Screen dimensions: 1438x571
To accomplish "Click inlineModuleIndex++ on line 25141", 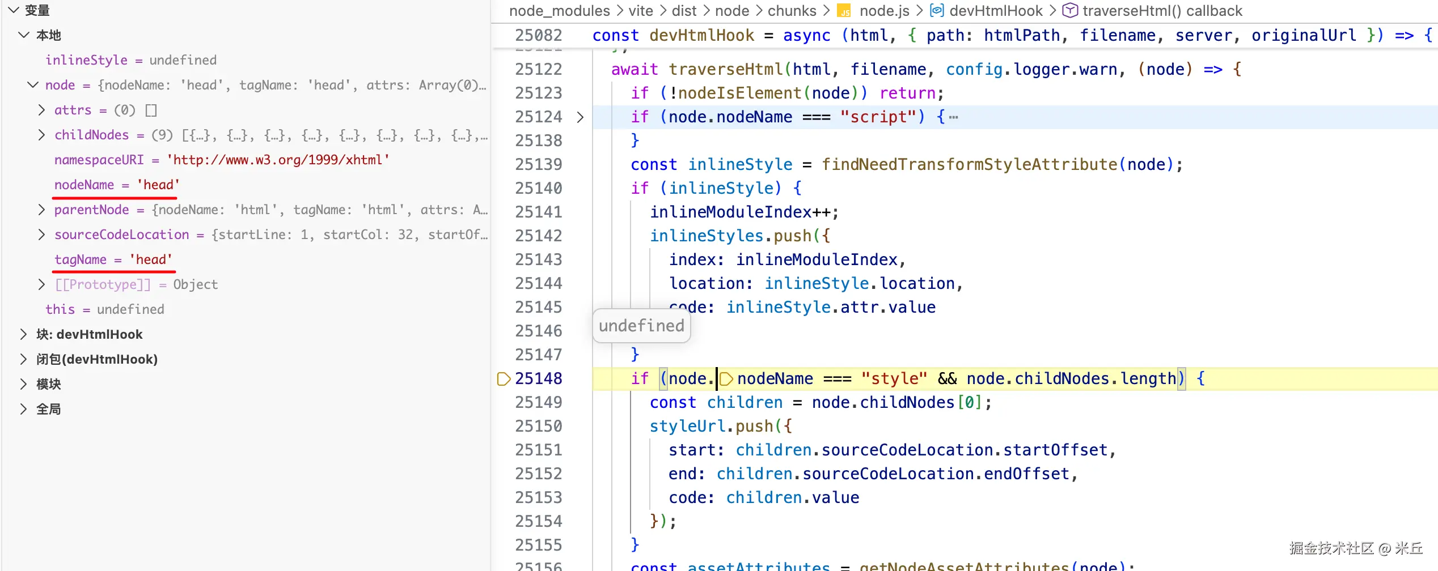I will pyautogui.click(x=741, y=212).
